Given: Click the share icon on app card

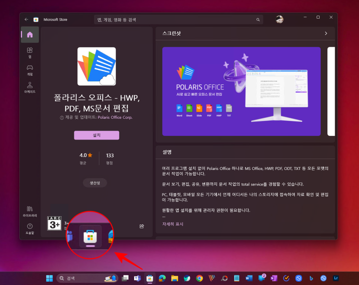Looking at the screenshot, I should (x=142, y=226).
